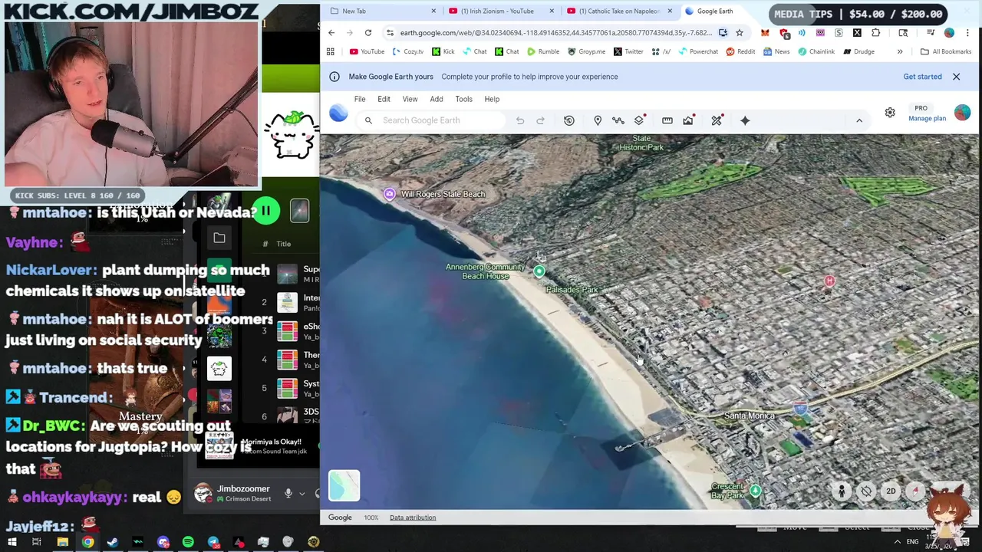Viewport: 982px width, 552px height.
Task: Open the Data attribution link
Action: click(x=413, y=517)
